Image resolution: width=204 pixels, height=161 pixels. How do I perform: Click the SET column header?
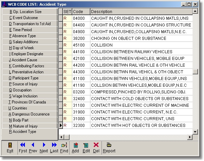click(67, 12)
